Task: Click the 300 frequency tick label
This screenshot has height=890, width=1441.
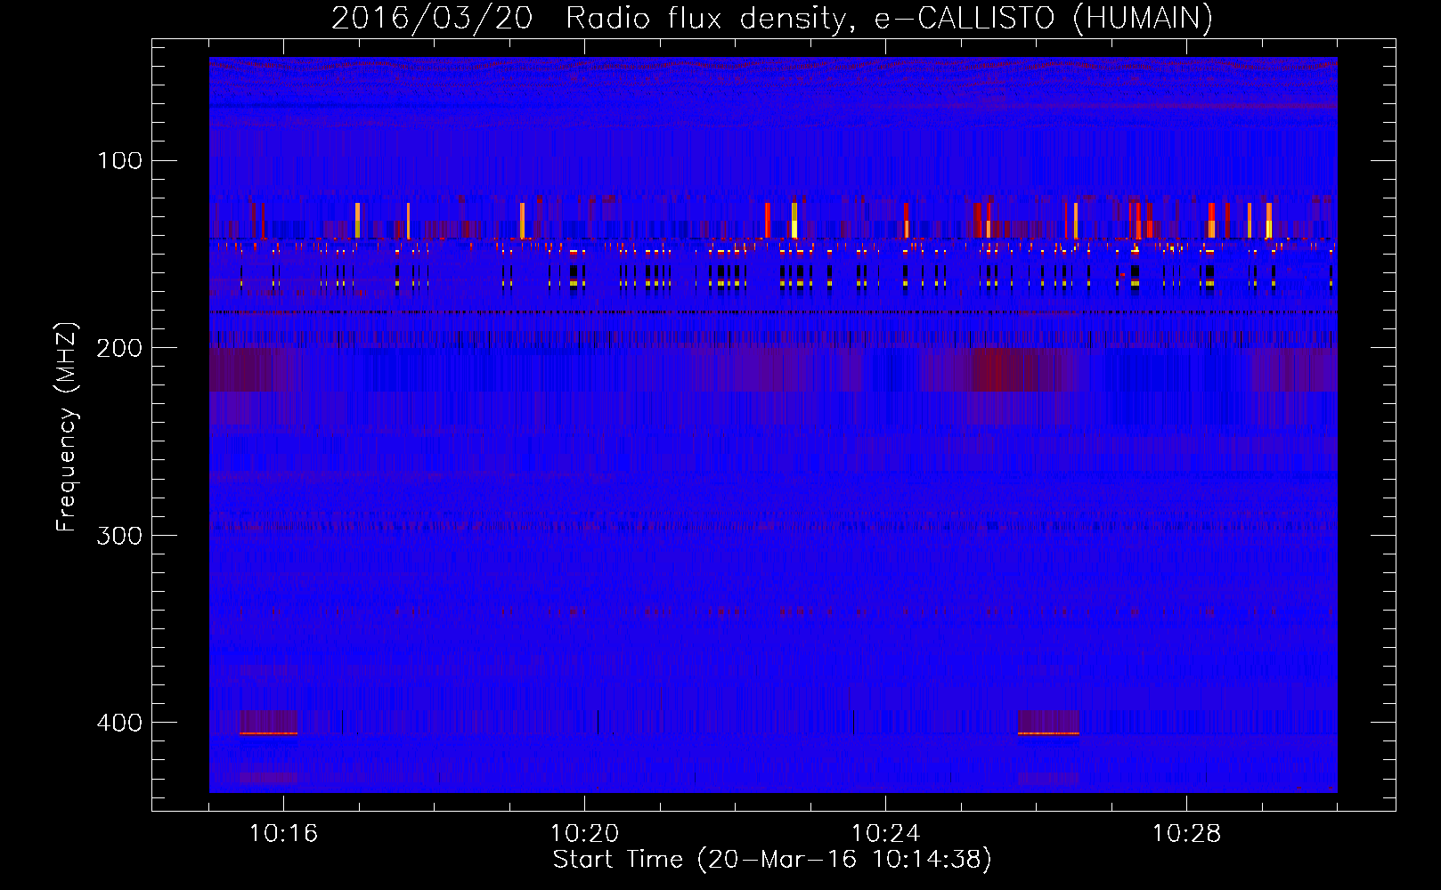Action: 120,535
